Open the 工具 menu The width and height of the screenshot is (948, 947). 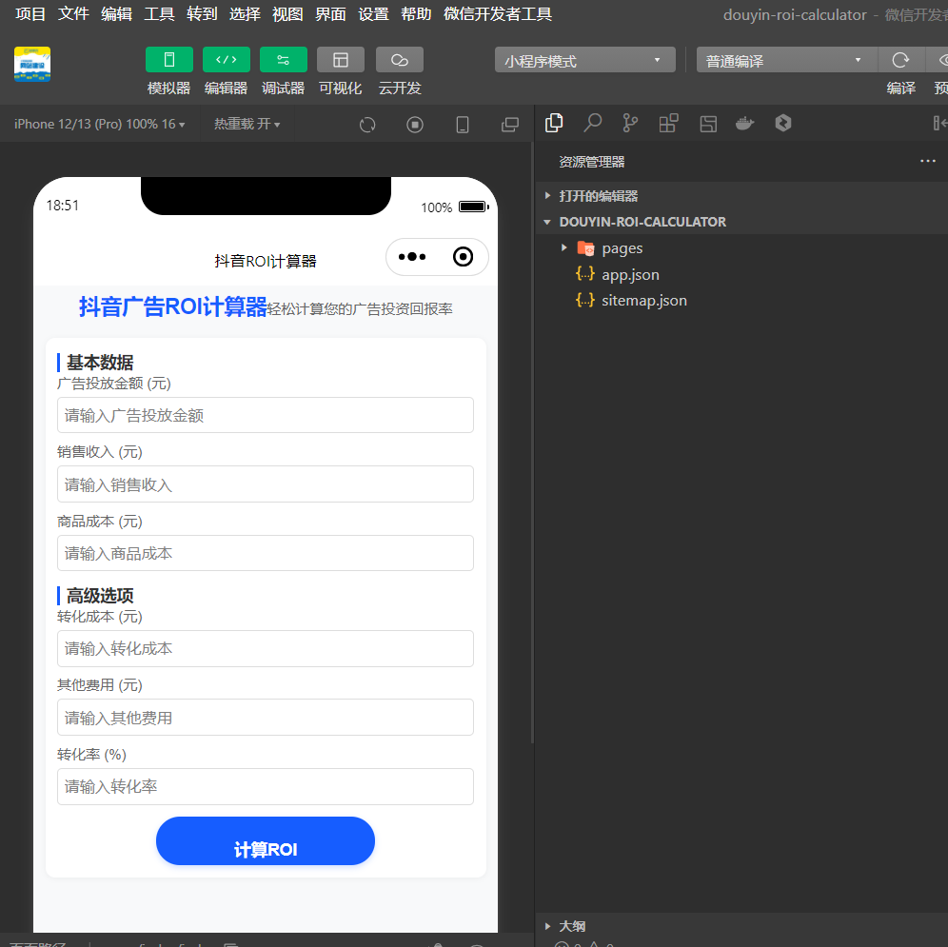tap(159, 14)
